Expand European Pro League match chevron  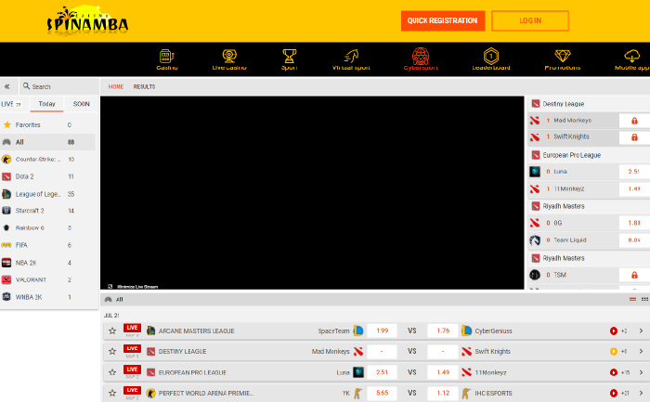641,372
